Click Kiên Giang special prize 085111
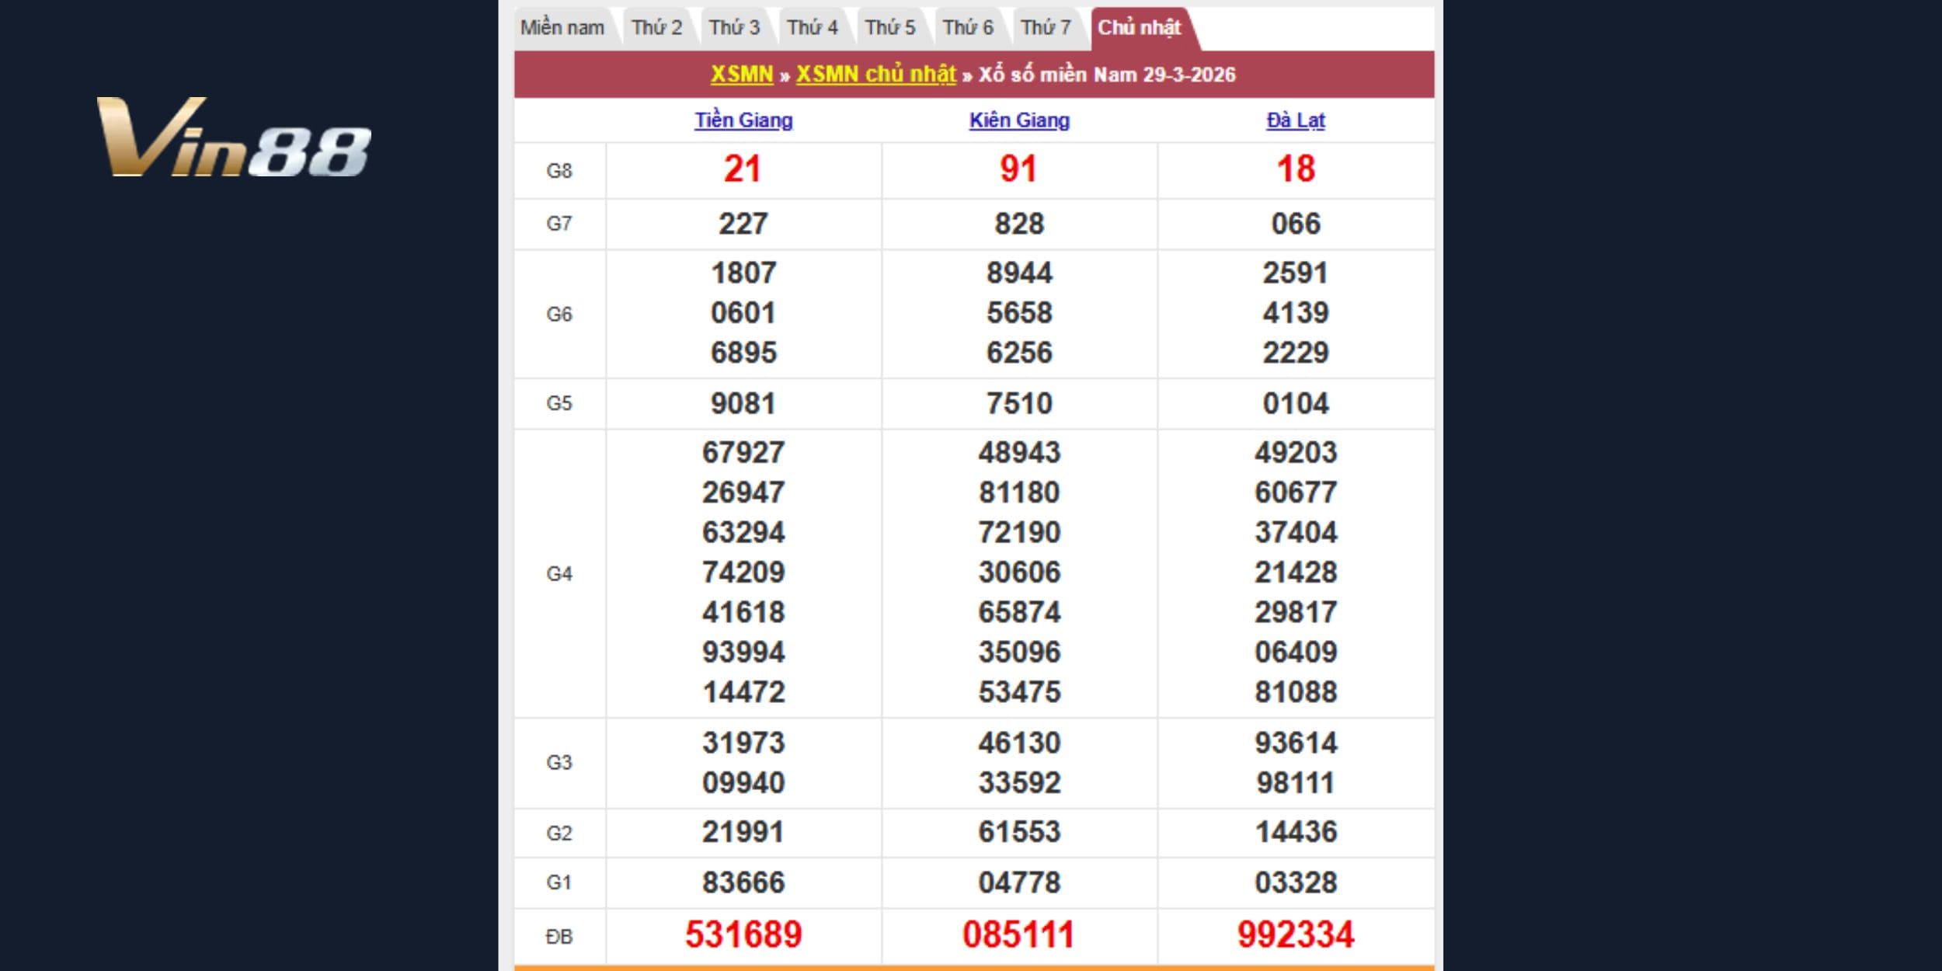Viewport: 1942px width, 971px height. click(1018, 934)
